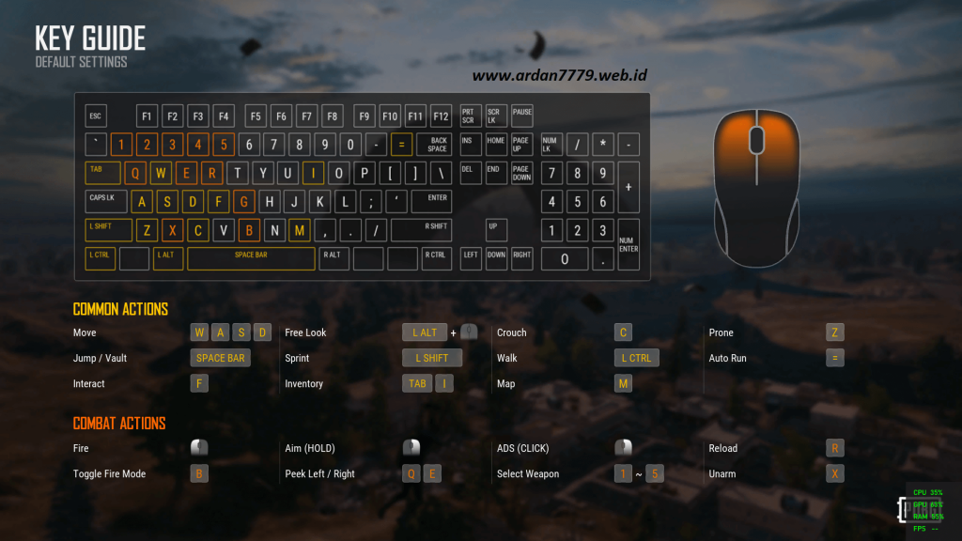Select the M key badge for Map

tap(623, 383)
